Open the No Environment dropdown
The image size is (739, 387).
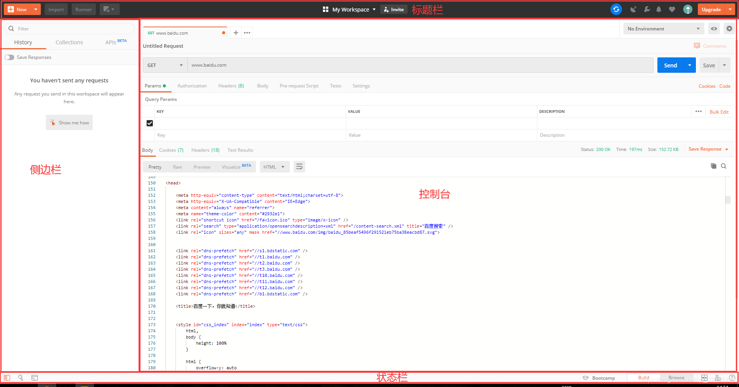point(664,28)
